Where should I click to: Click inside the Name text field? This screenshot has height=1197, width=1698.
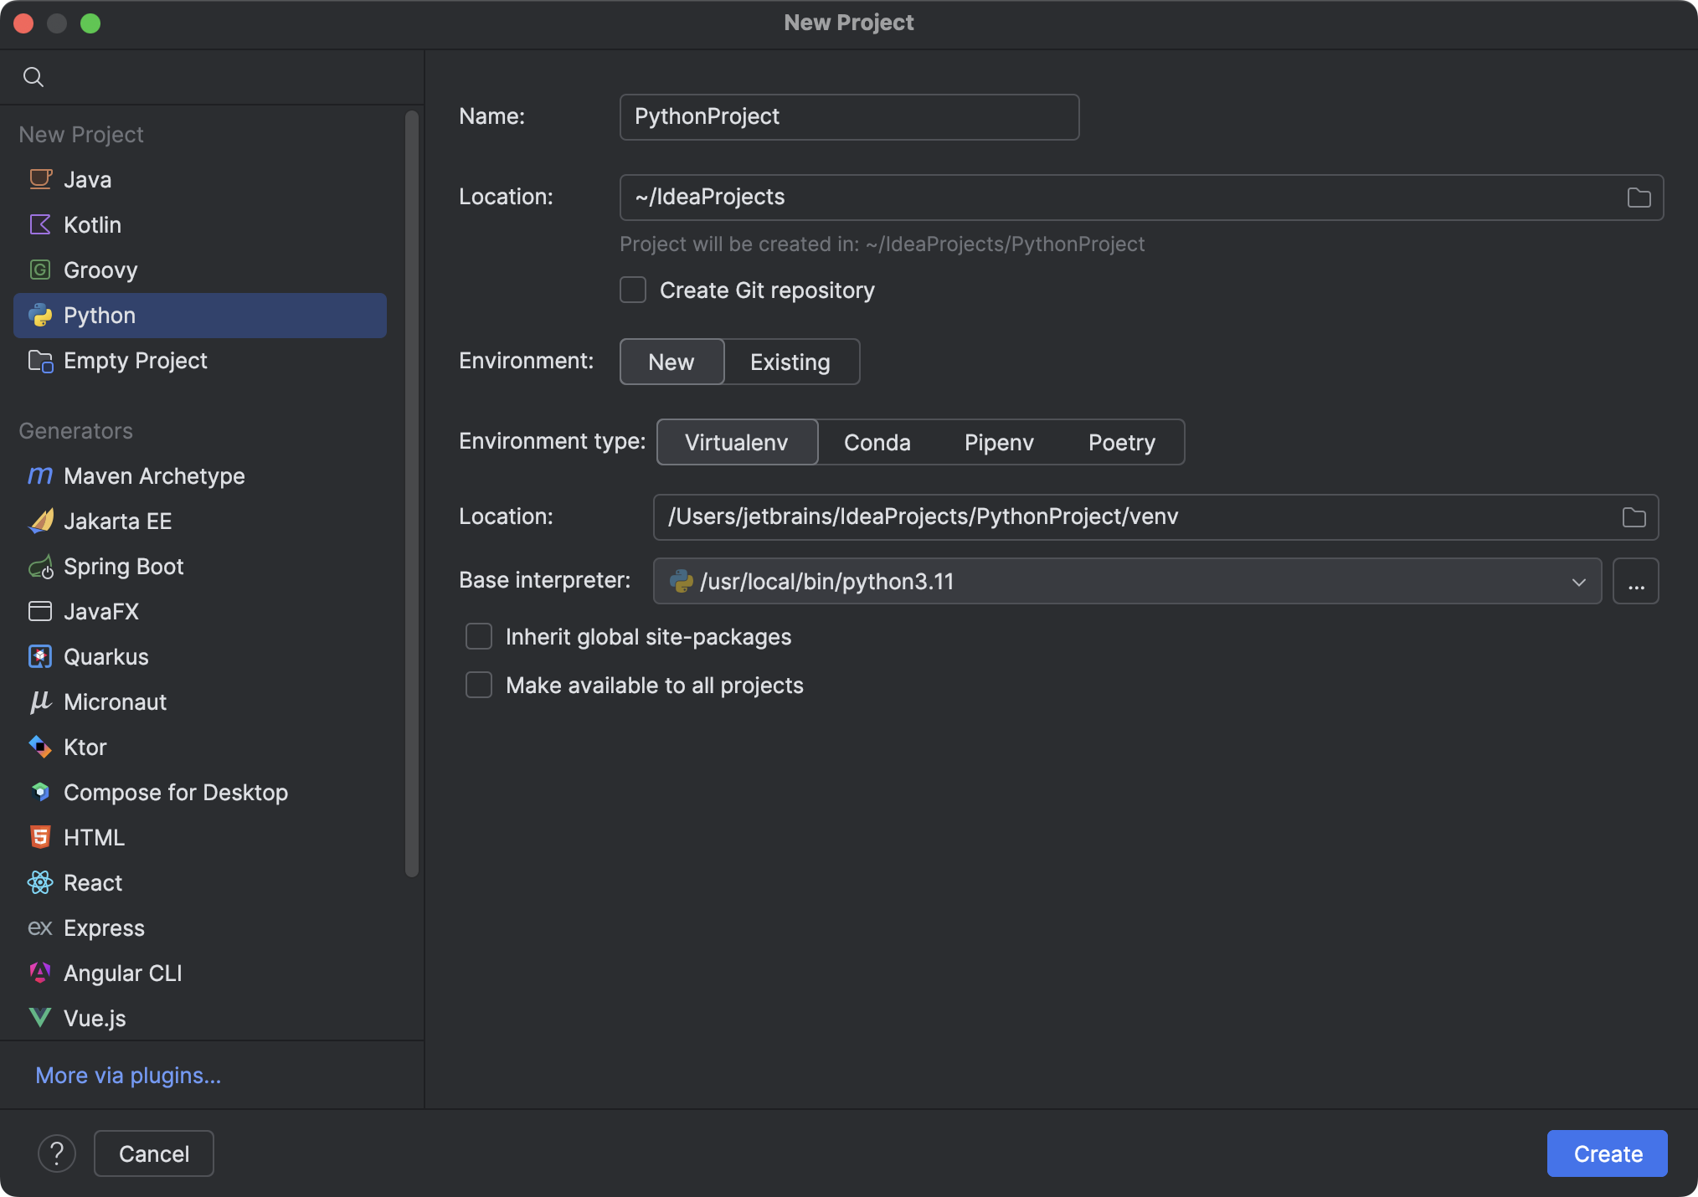(x=848, y=117)
